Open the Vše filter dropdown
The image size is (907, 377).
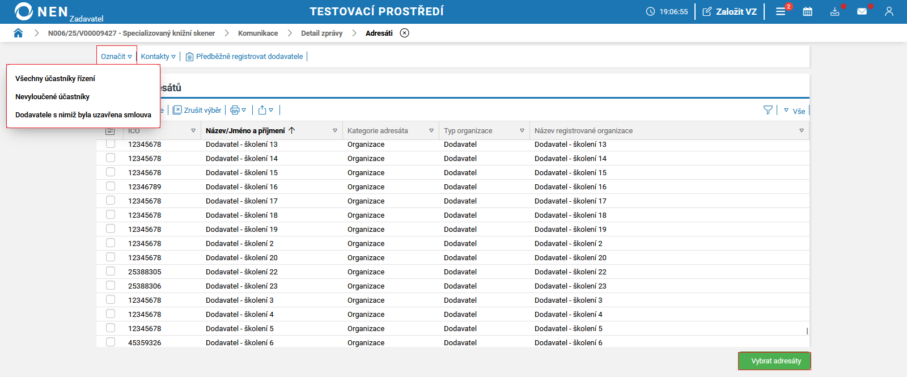pyautogui.click(x=795, y=111)
